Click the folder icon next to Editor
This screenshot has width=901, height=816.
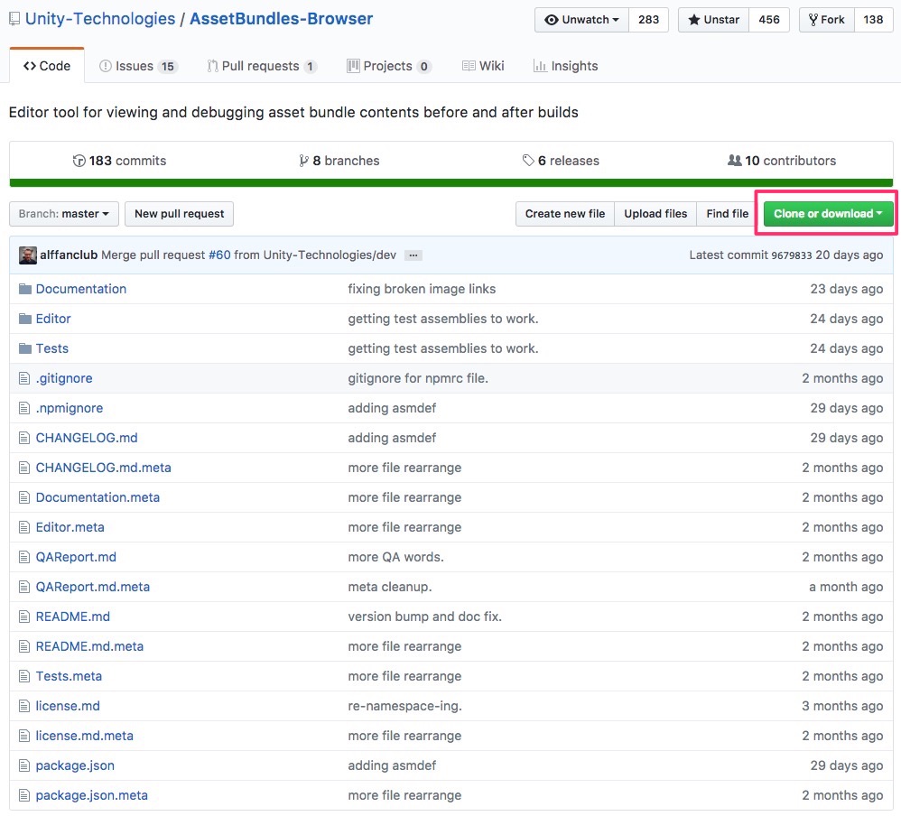[23, 319]
